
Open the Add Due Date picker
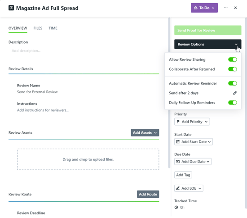(x=193, y=162)
